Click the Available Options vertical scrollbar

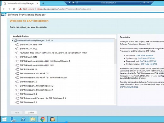115,51
